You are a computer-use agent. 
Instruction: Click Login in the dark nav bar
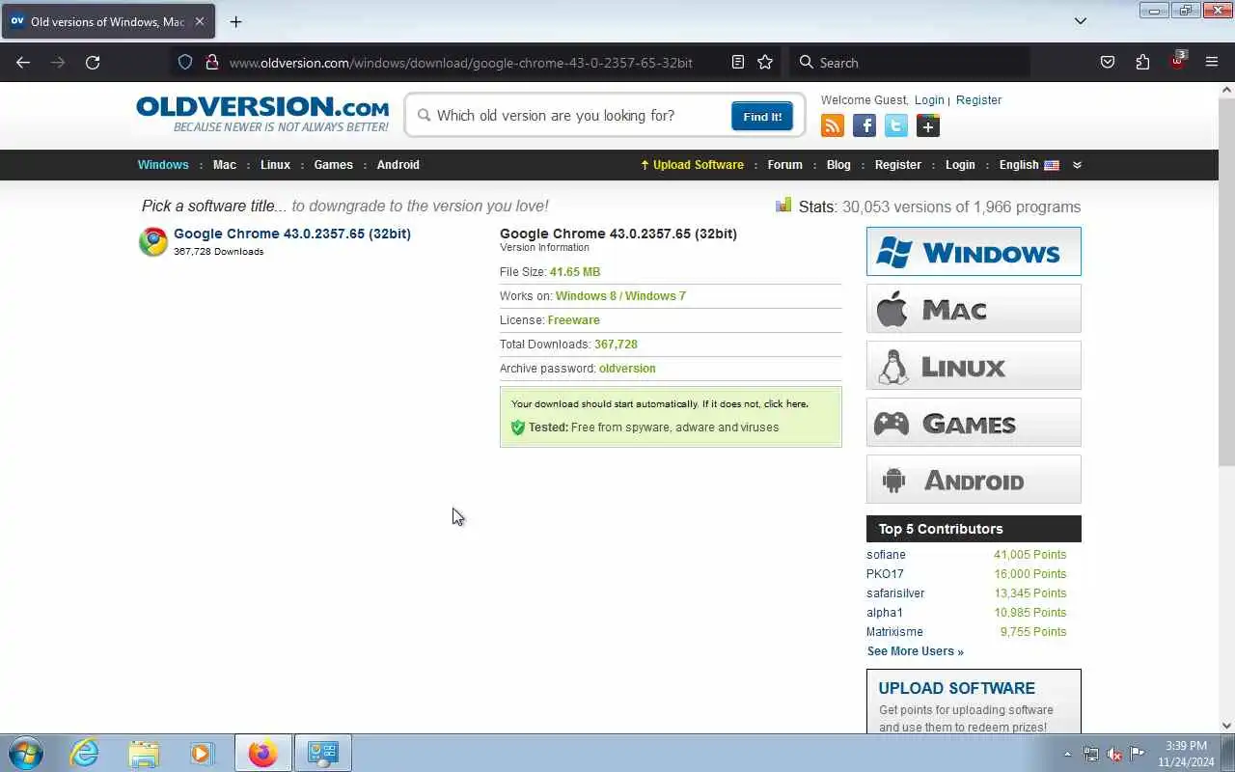pyautogui.click(x=960, y=165)
